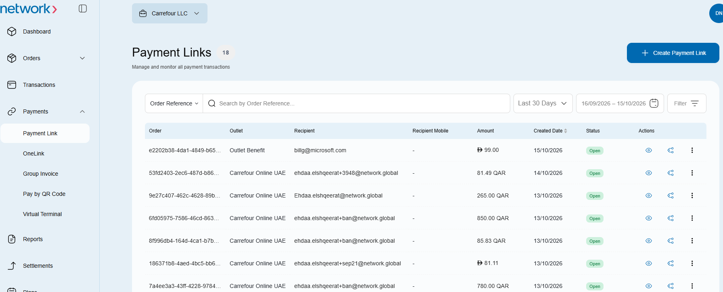
Task: Share the 81.49 QAR payment link
Action: tap(671, 173)
